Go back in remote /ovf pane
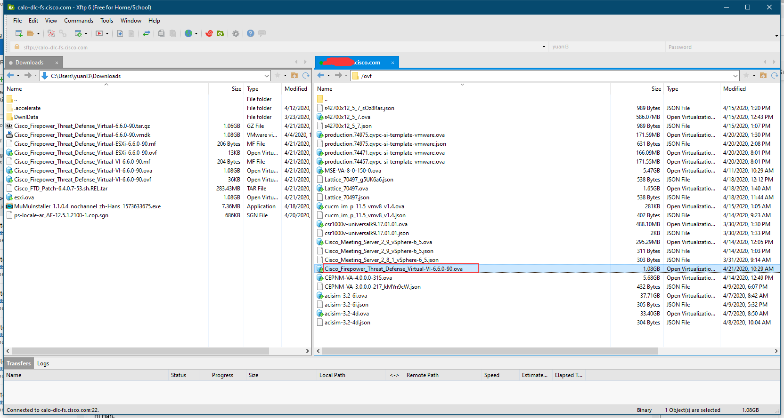 click(x=321, y=76)
